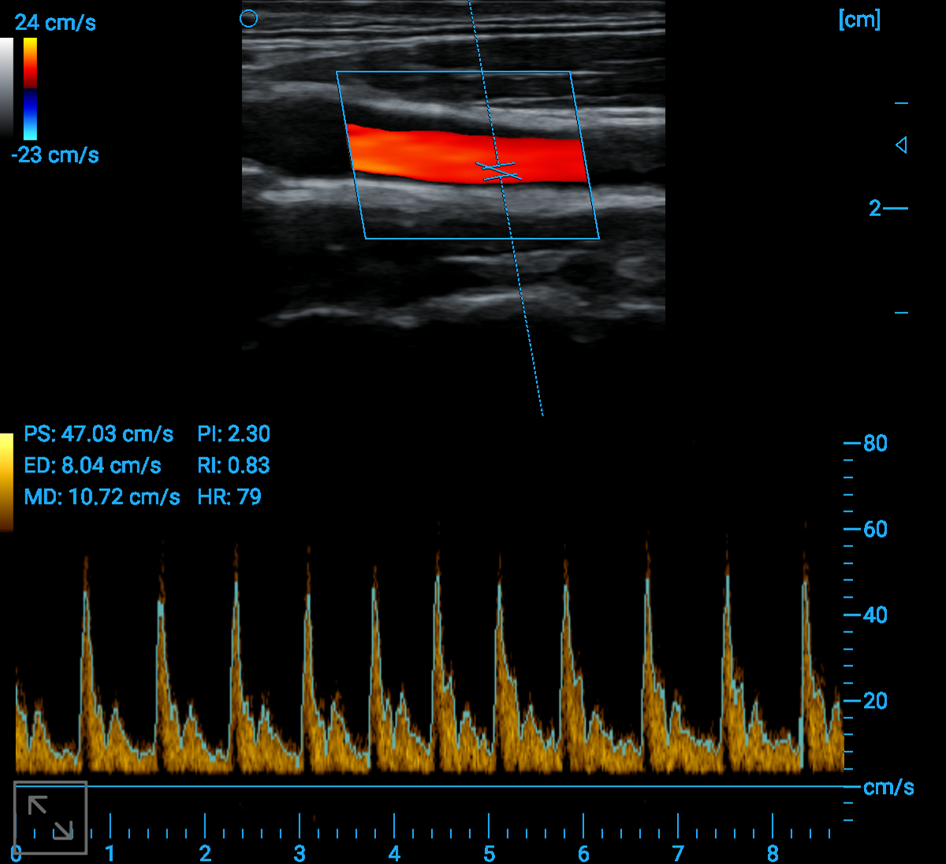Select the RI 0.83 reading

click(233, 466)
